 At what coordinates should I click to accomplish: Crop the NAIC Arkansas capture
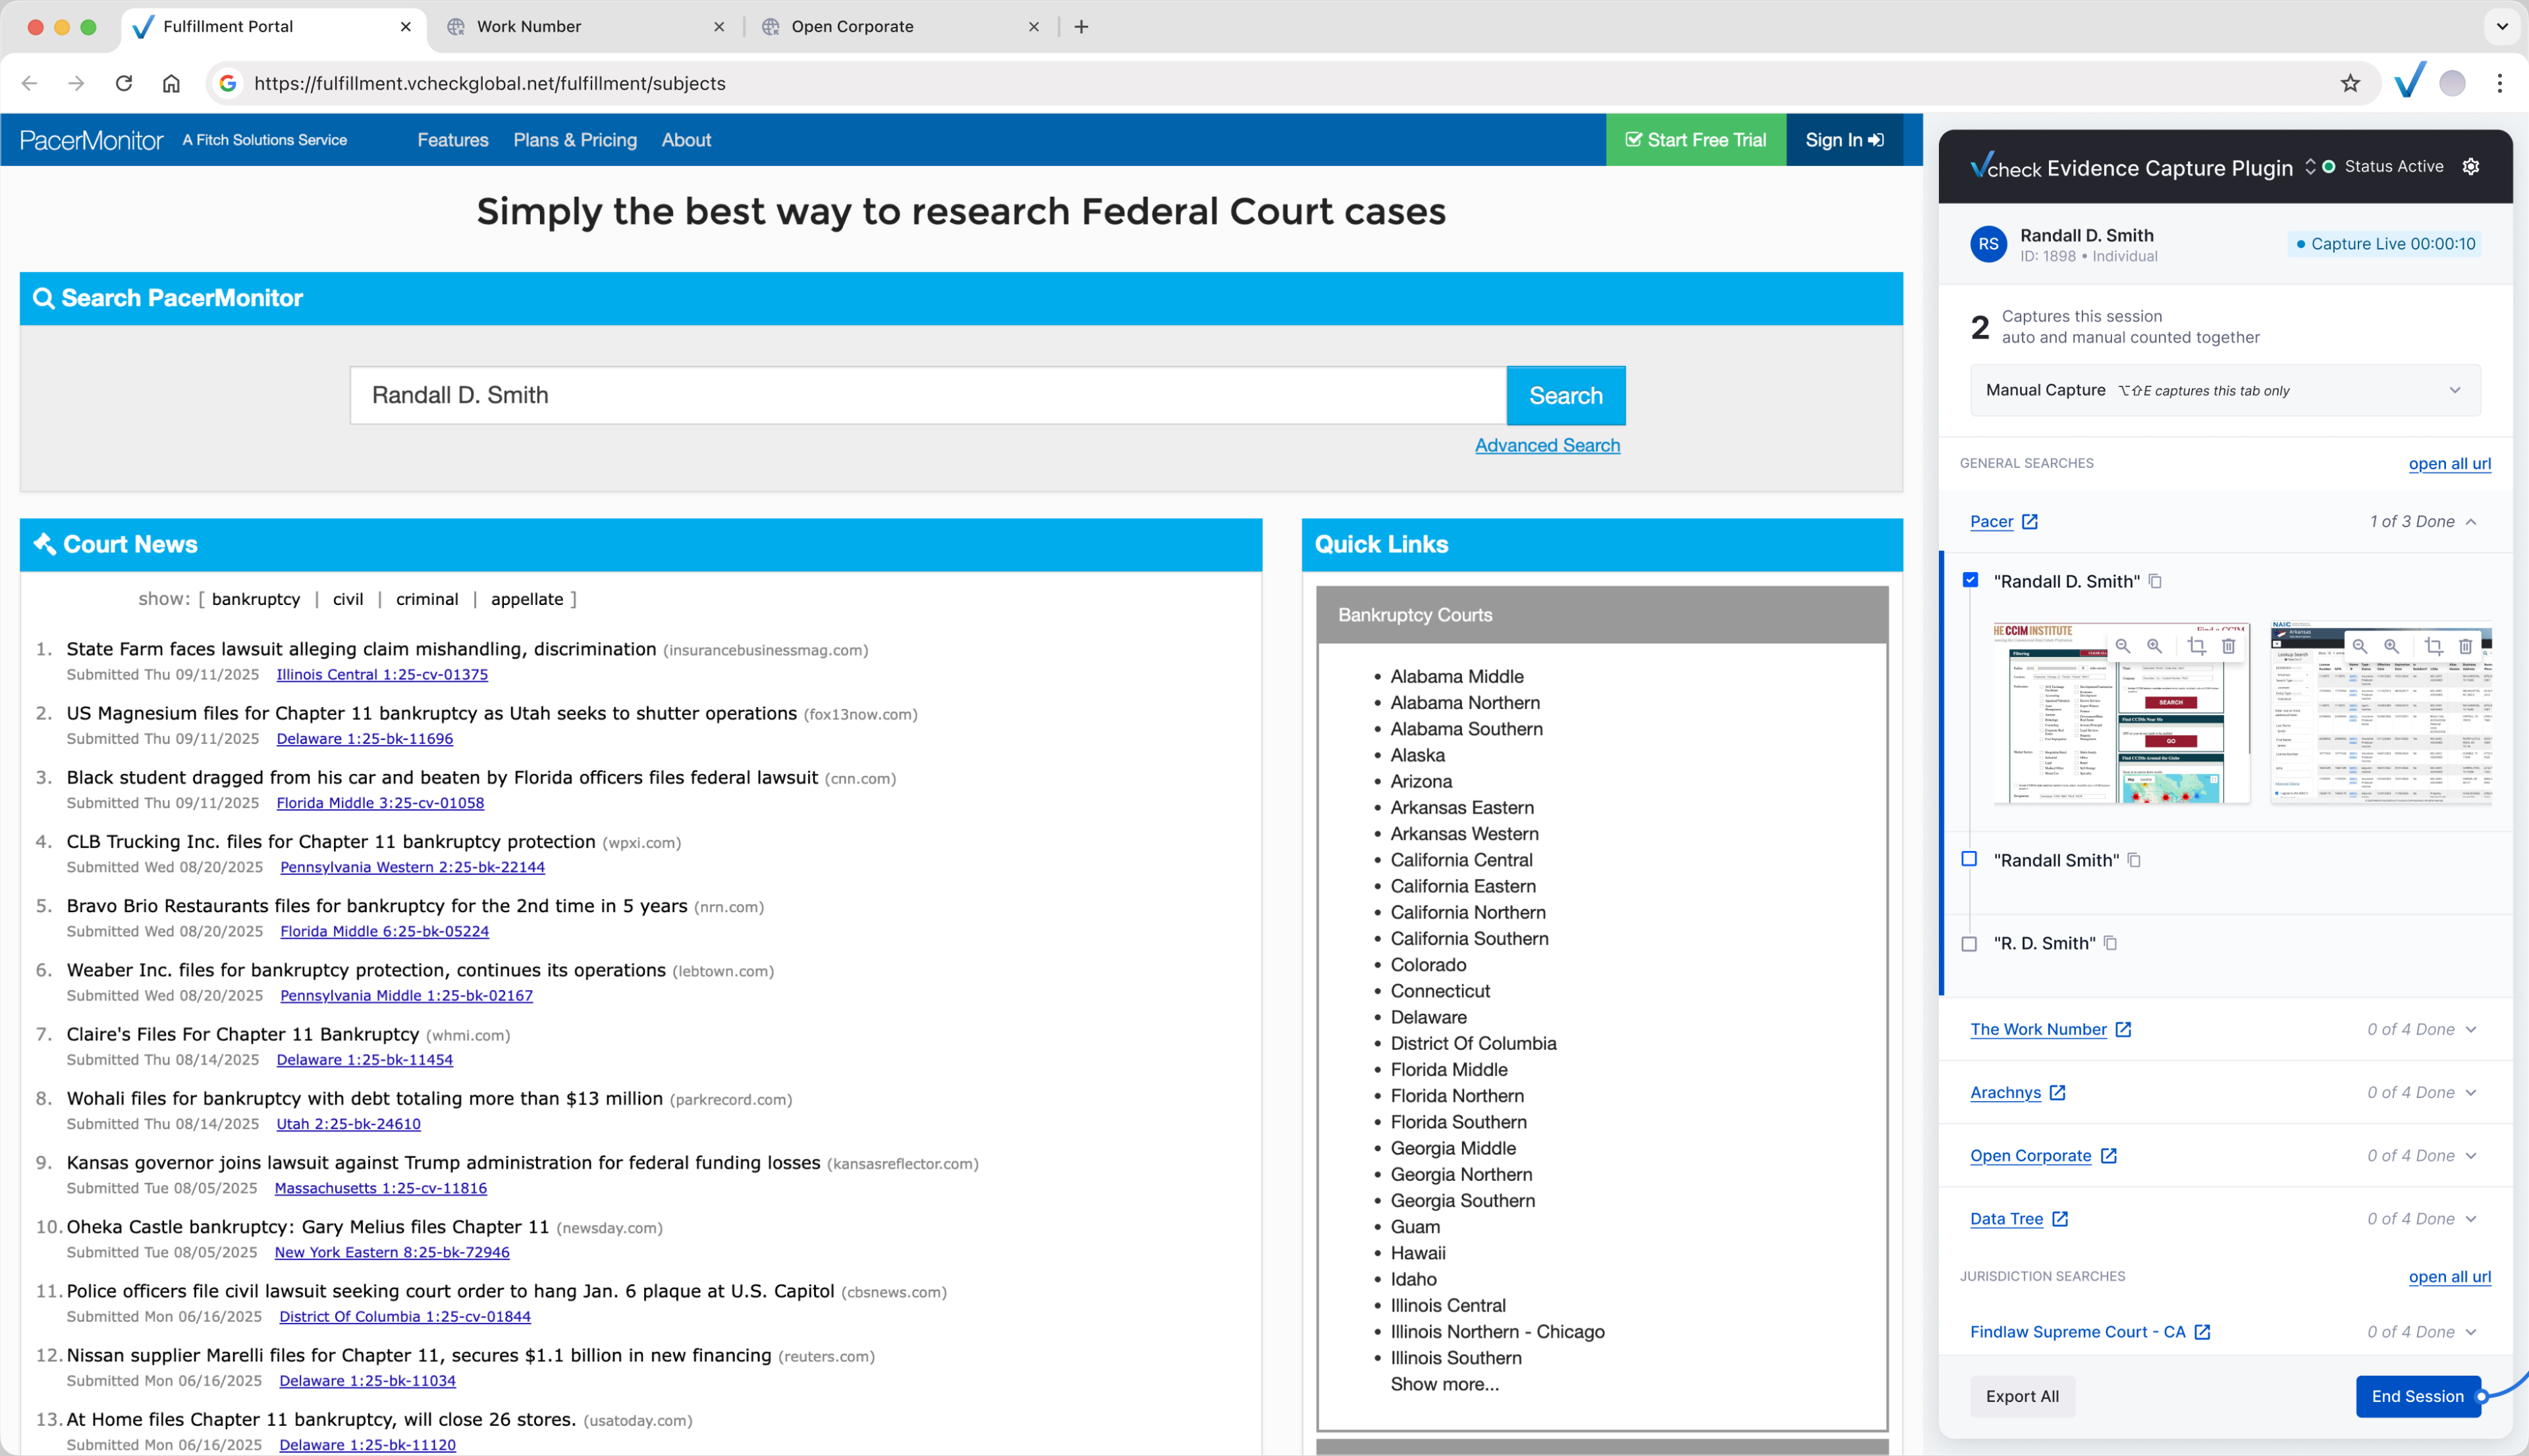click(2434, 646)
